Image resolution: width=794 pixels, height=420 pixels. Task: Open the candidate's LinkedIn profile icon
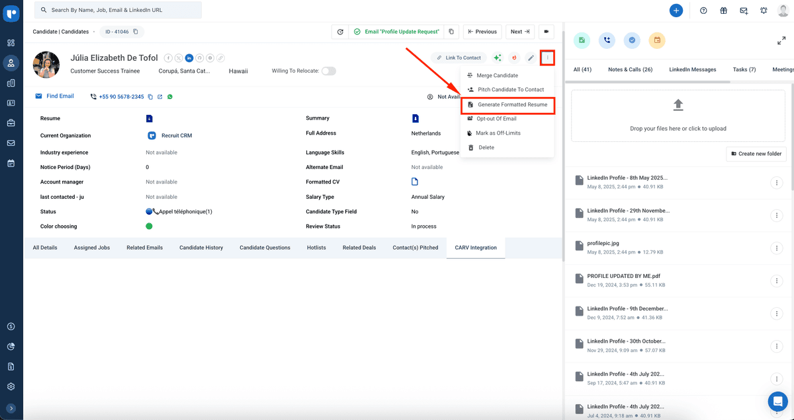pyautogui.click(x=189, y=57)
